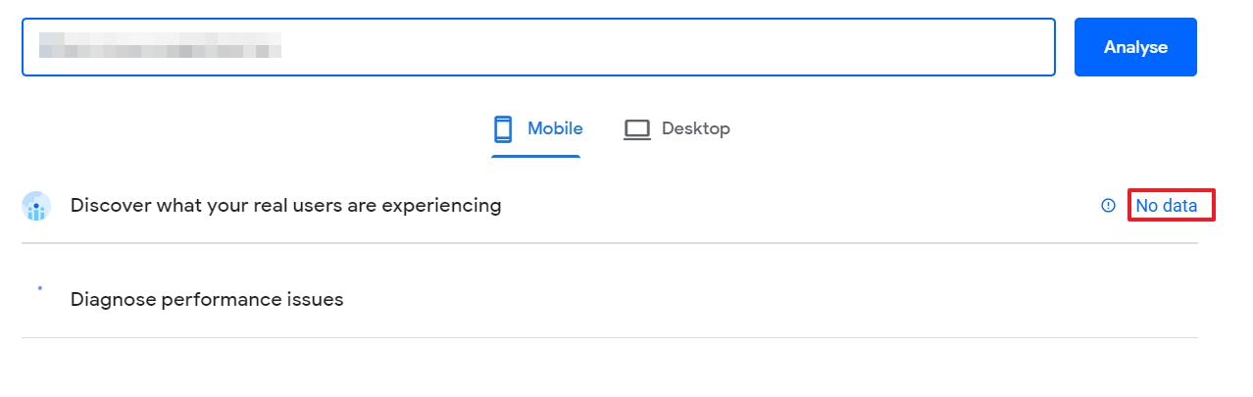Select the Discover real users experiencing heading

pyautogui.click(x=285, y=206)
